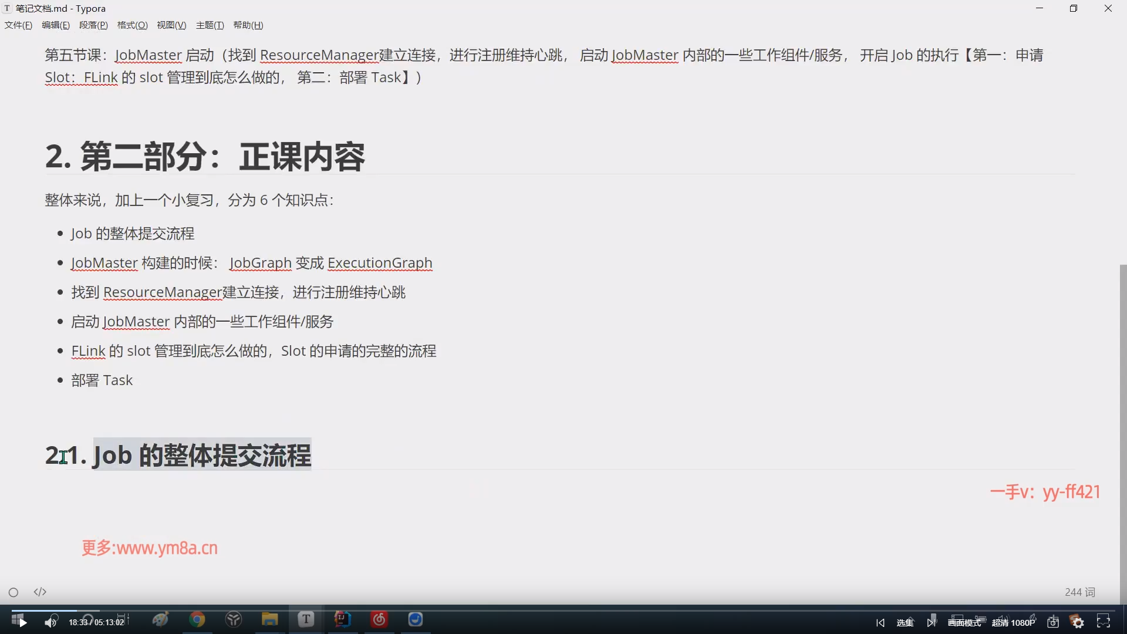The height and width of the screenshot is (634, 1127).
Task: Toggle source code mode icon
Action: pyautogui.click(x=40, y=592)
